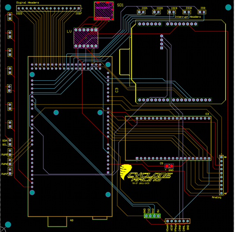Select the green header pad under the 5V label
The height and width of the screenshot is (232, 235).
pyautogui.click(x=158, y=216)
